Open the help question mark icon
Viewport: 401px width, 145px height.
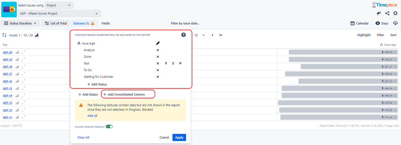[x=183, y=35]
